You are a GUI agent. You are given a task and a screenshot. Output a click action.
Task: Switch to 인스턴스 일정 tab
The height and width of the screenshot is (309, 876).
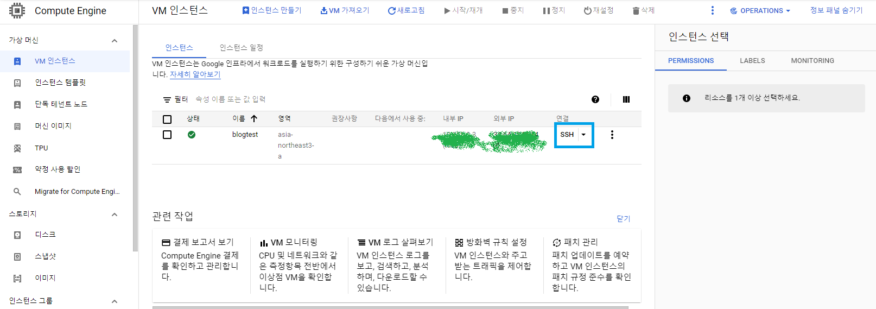[x=241, y=48]
